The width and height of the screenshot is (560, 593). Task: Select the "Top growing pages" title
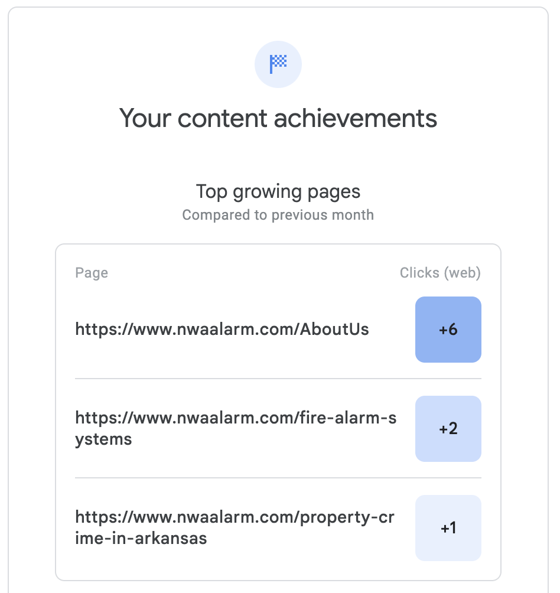[x=278, y=191]
